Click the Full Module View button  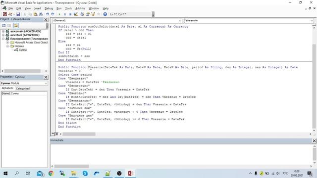[56, 134]
